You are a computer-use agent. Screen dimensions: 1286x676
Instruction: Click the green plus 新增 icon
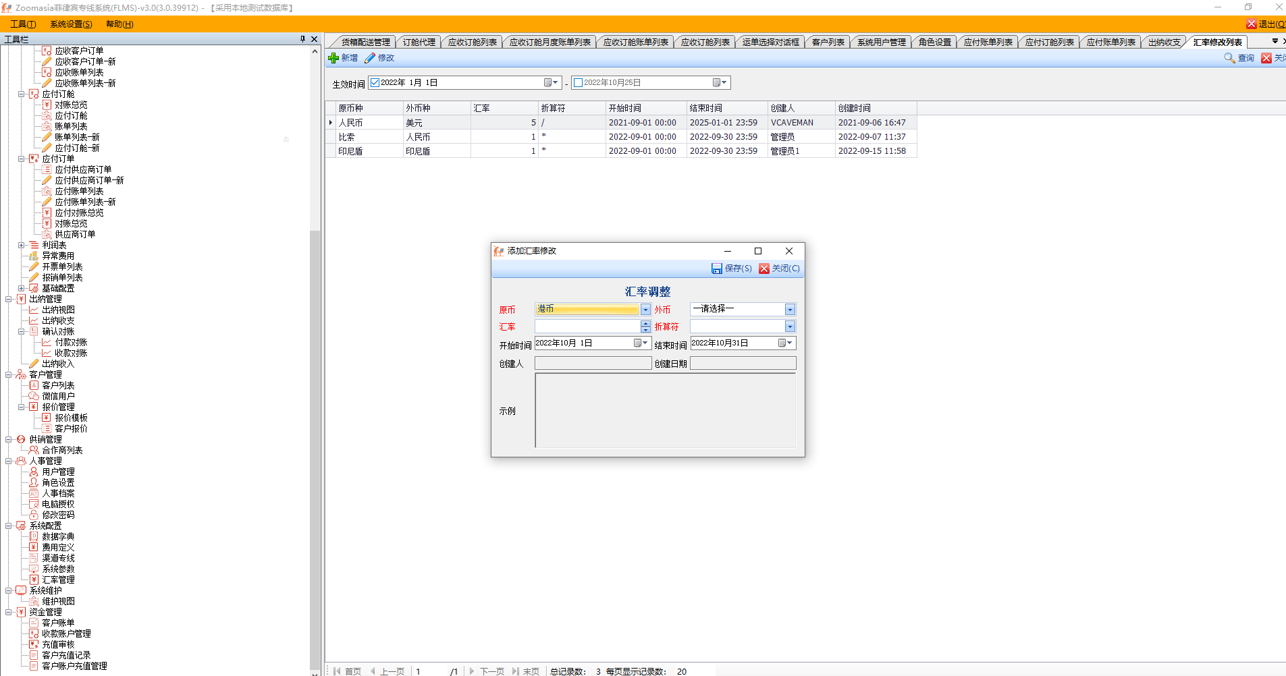tap(333, 58)
